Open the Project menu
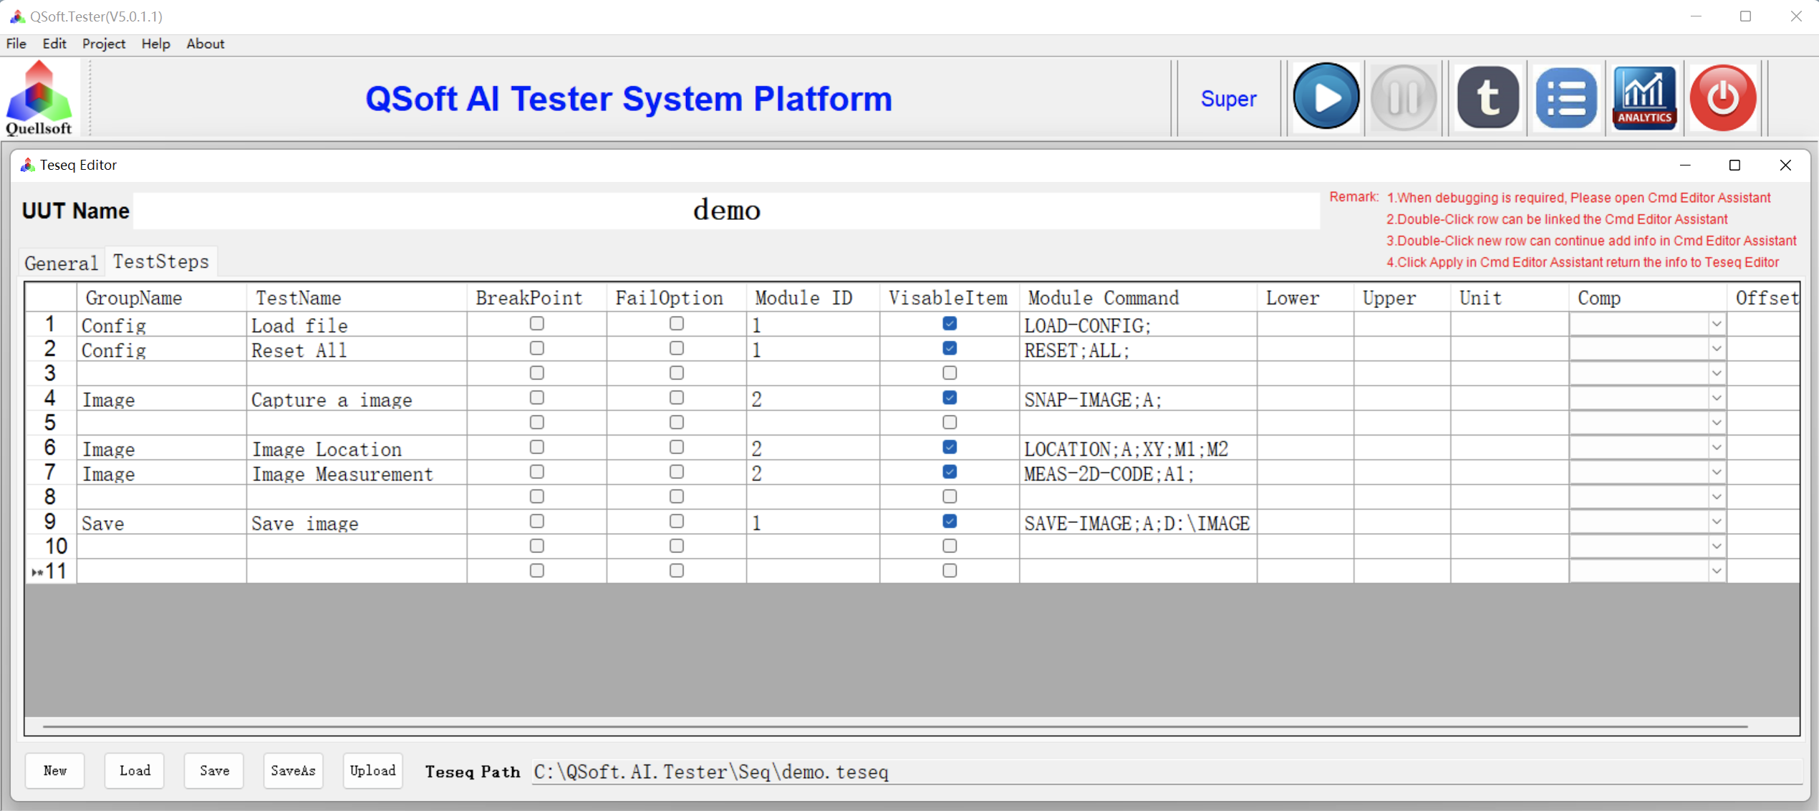 (103, 44)
